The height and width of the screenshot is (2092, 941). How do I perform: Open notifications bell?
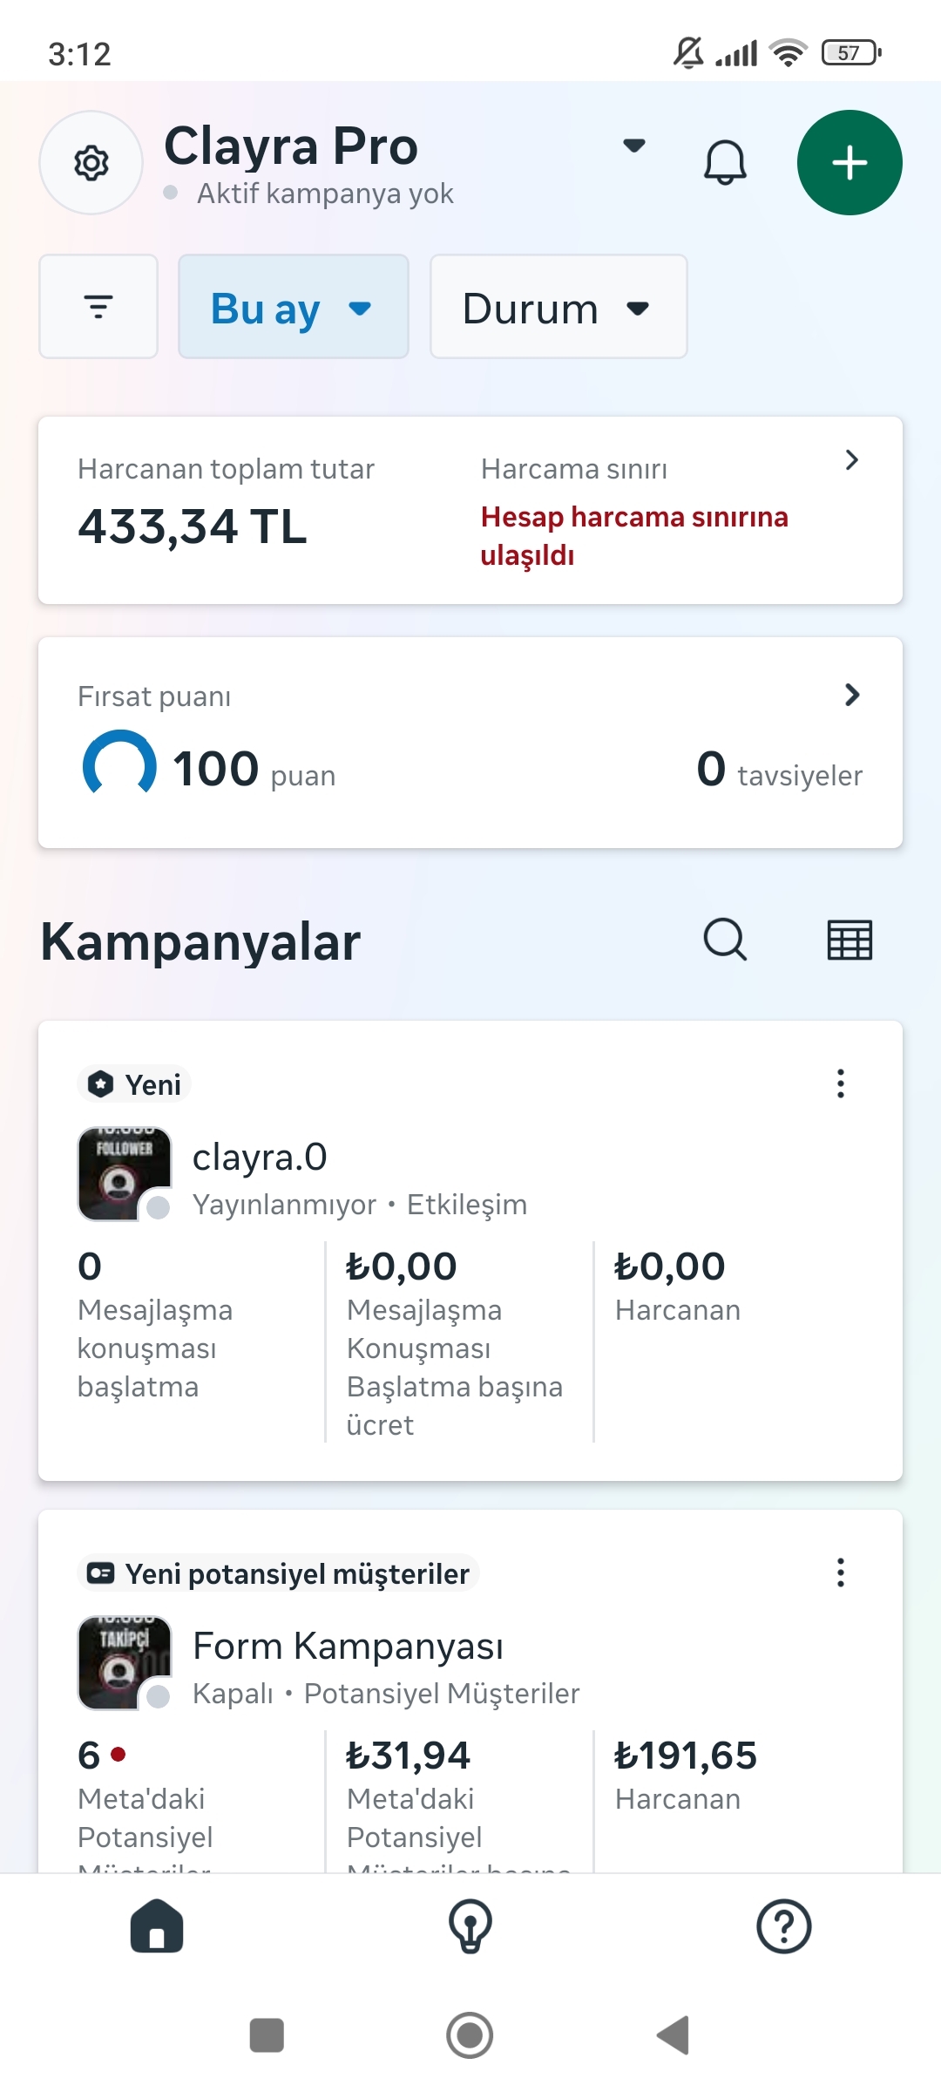pos(725,163)
